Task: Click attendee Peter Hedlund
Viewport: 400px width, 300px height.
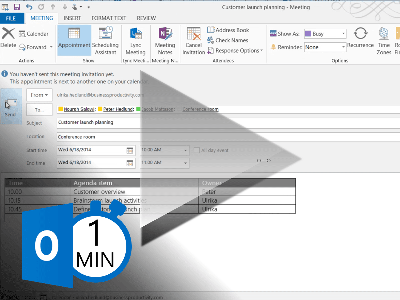Action: point(118,109)
